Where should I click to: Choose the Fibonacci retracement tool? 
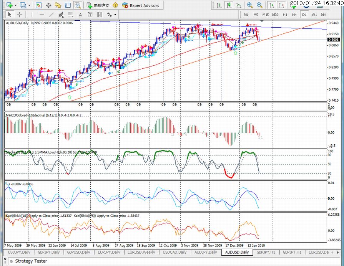(71, 15)
